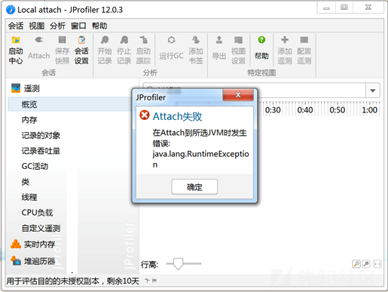Click the 运行GC toolbar icon
Screen dimensions: 388x292
coord(171,40)
